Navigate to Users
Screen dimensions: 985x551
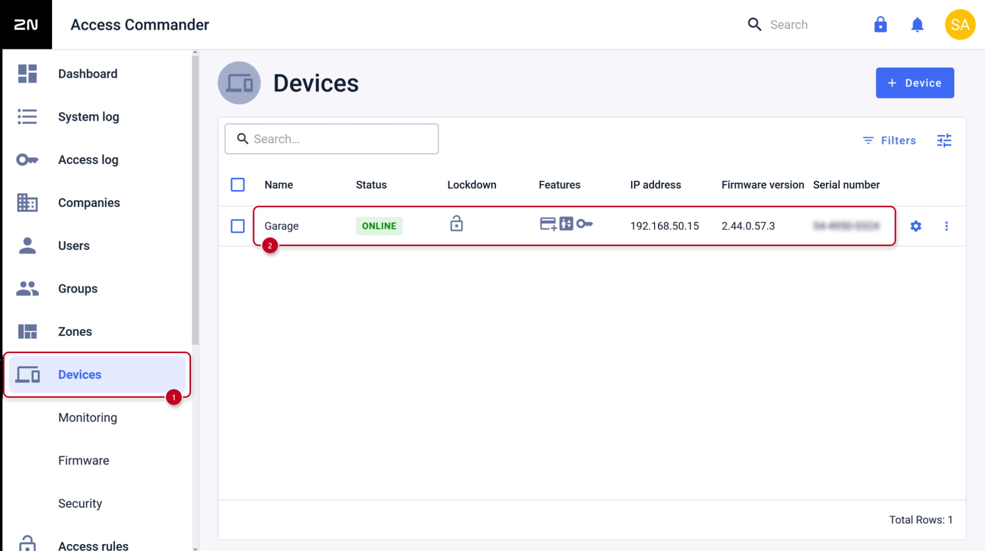click(74, 245)
